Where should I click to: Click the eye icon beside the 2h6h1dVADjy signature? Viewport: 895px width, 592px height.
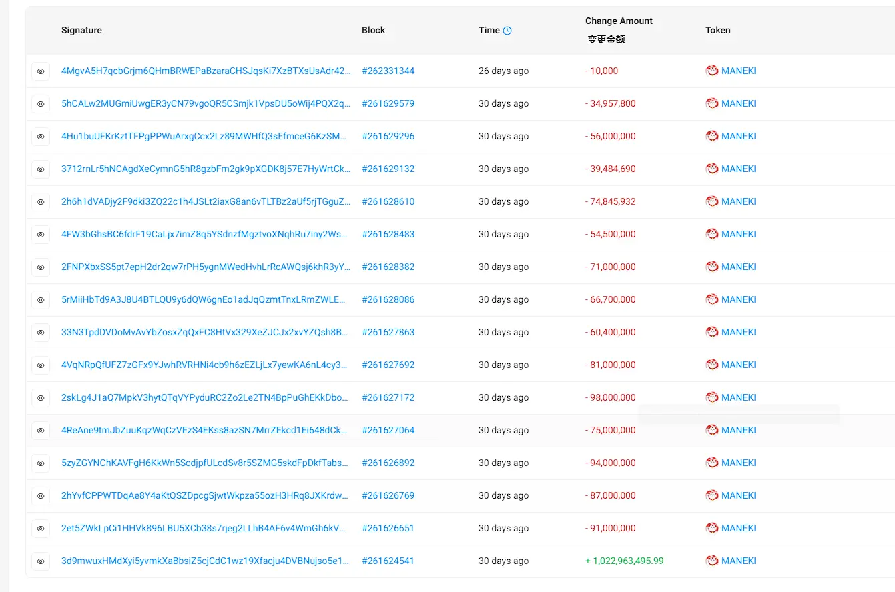point(41,201)
